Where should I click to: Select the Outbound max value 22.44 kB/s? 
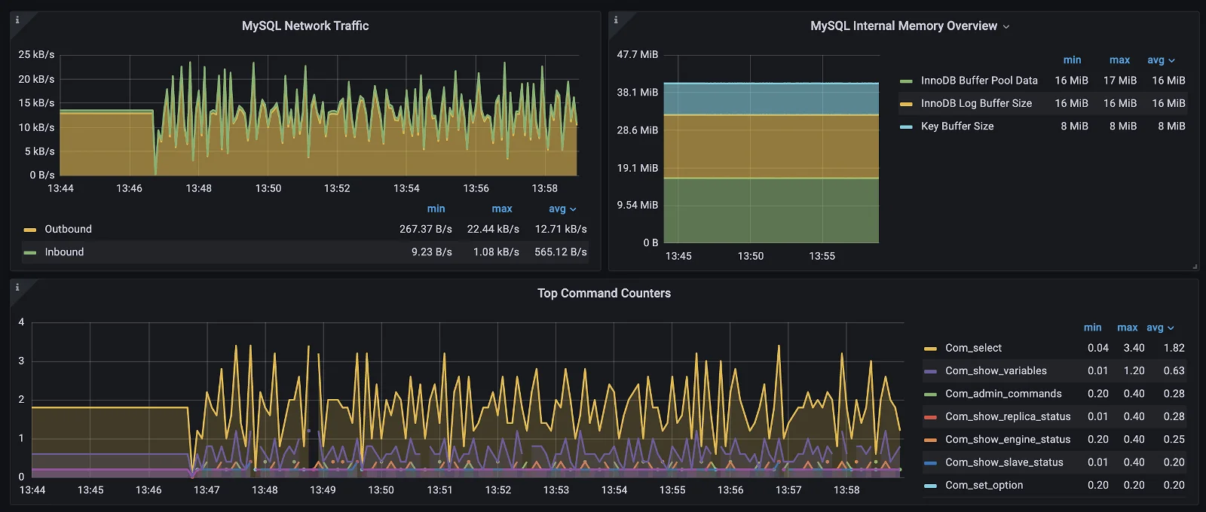(x=493, y=229)
